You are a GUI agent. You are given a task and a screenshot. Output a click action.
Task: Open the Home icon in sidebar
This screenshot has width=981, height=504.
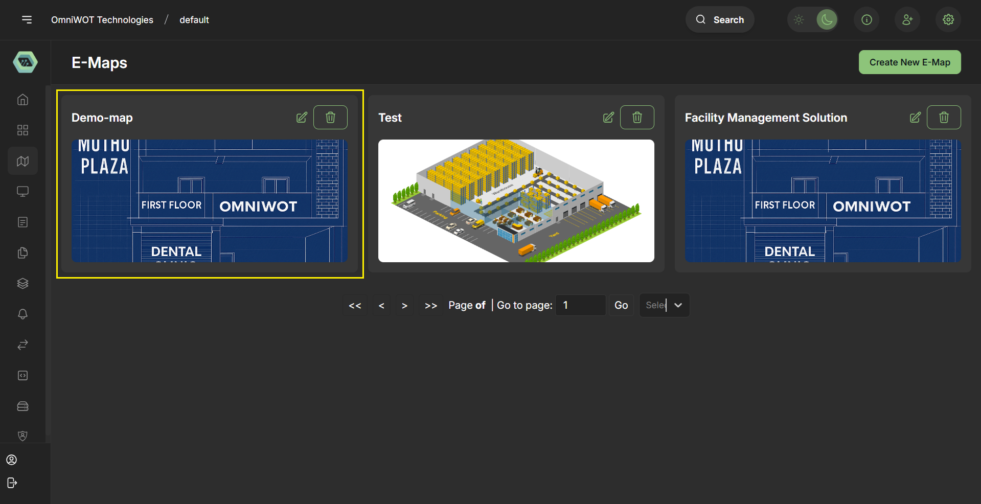point(22,100)
